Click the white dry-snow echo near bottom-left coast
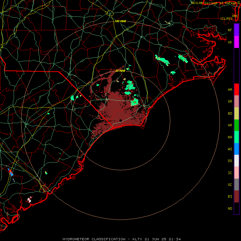The width and height of the screenshot is (241, 241). pos(29,200)
